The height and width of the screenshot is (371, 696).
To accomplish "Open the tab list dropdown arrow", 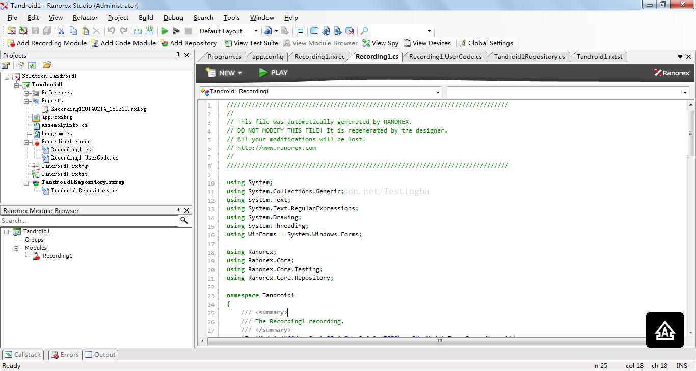I will click(680, 56).
